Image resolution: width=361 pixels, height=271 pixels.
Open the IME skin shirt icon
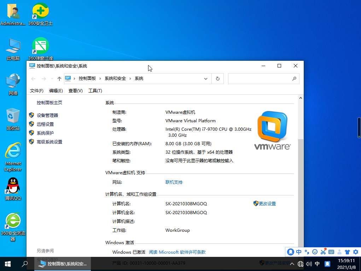point(348,252)
